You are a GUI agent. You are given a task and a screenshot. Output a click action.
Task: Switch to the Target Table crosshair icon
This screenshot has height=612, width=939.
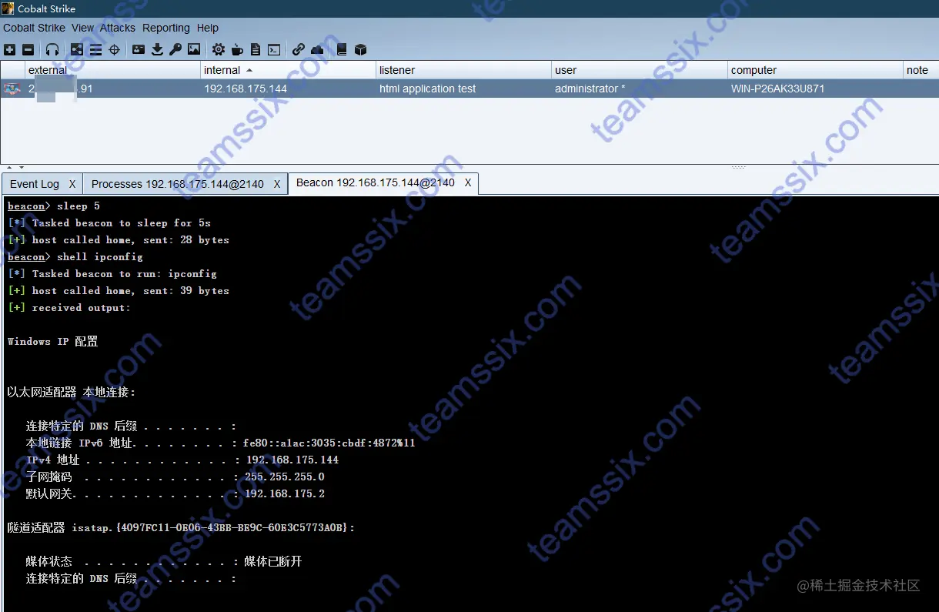(115, 49)
